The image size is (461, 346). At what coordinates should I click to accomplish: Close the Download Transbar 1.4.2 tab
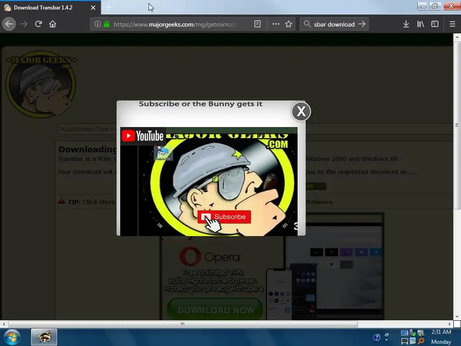pyautogui.click(x=93, y=8)
